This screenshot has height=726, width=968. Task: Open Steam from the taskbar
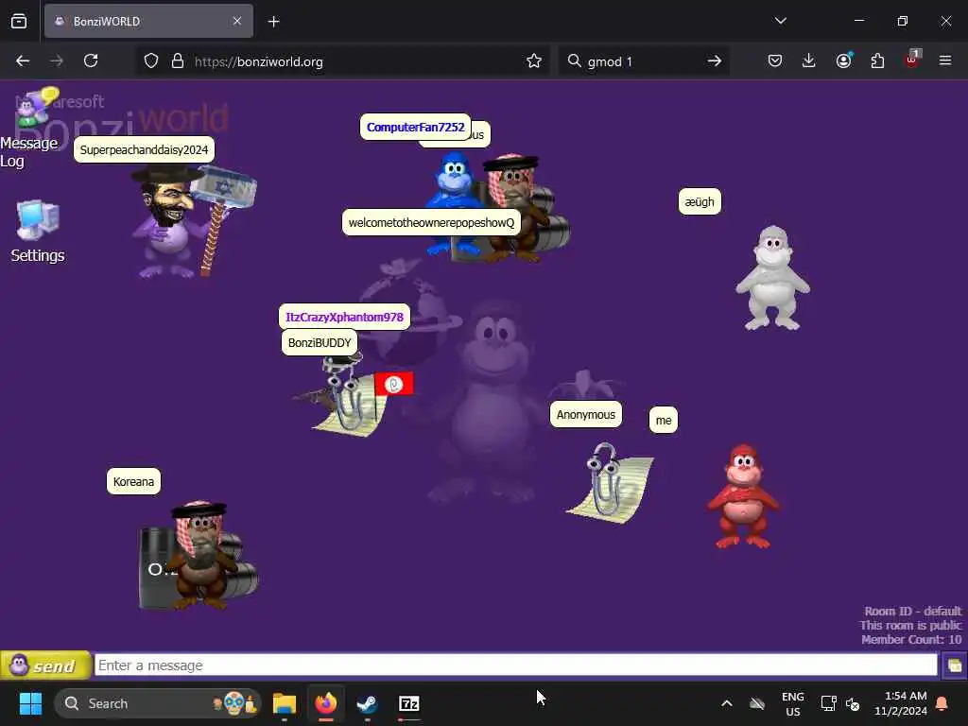point(368,703)
